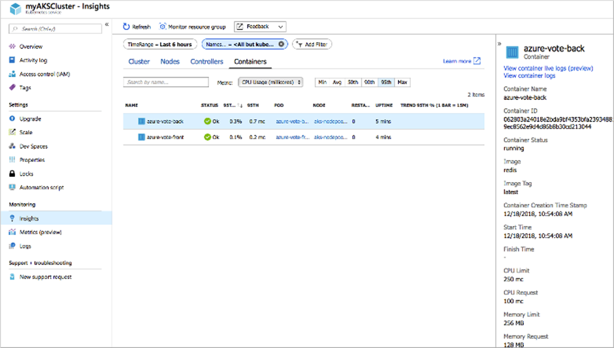Click the Add Filter button
The image size is (614, 348).
click(x=312, y=44)
